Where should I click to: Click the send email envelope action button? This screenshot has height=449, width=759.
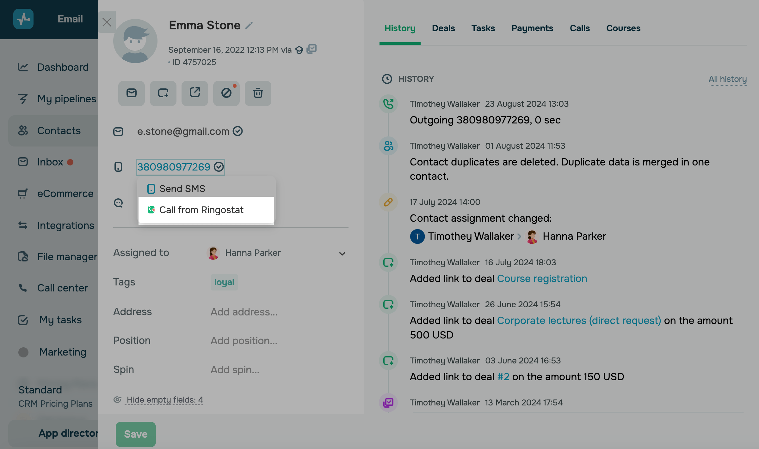click(x=132, y=93)
